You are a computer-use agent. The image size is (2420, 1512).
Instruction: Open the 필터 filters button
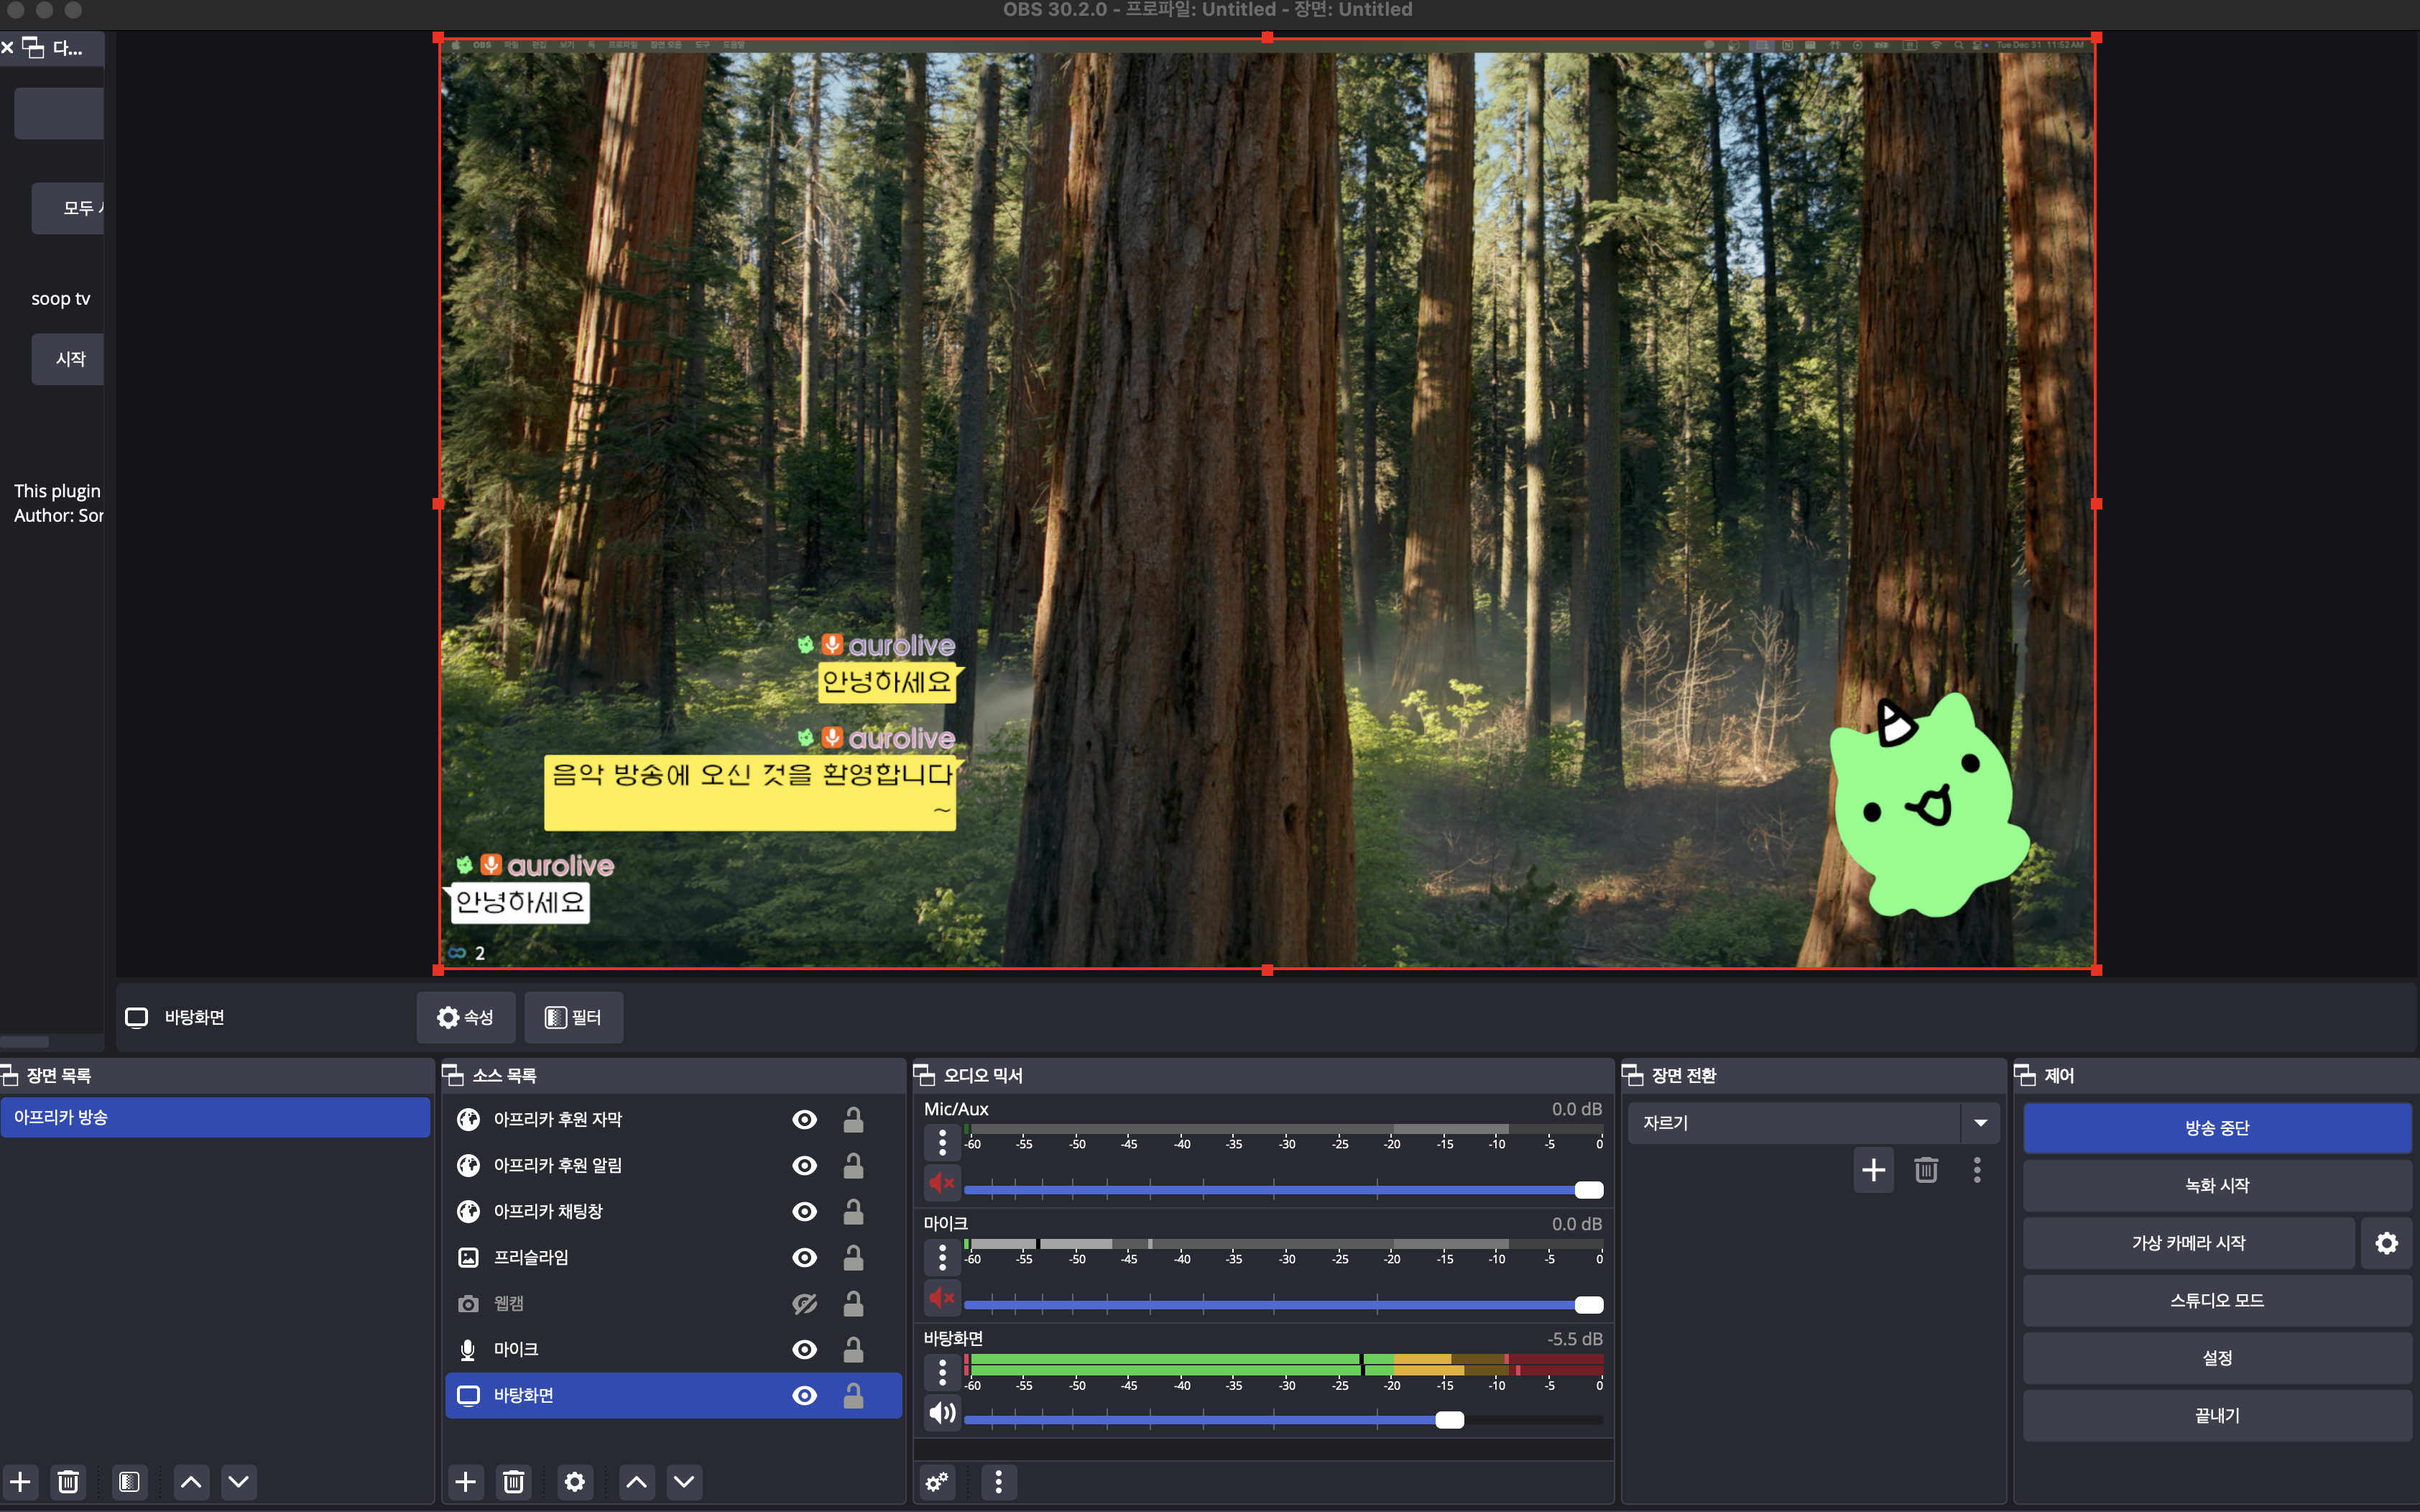574,1018
